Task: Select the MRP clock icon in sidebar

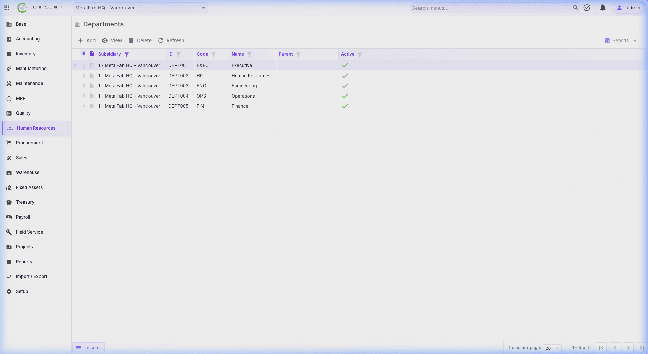Action: 9,98
